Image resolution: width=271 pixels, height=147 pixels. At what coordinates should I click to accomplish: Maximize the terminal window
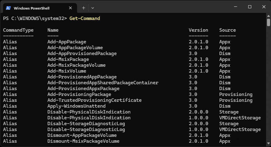249,7
